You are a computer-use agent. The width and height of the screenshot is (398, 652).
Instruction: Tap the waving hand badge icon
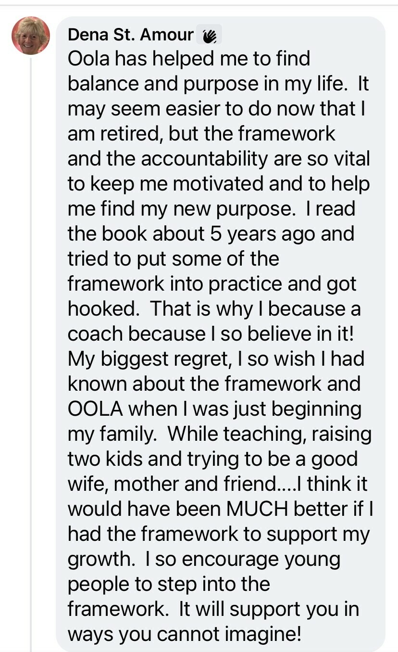[x=210, y=35]
